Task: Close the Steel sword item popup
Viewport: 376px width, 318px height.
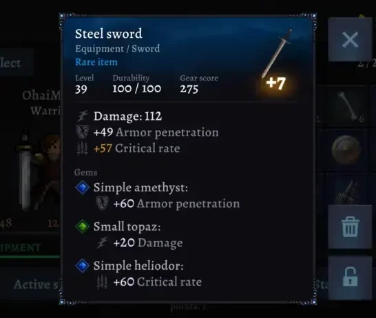Action: [x=350, y=39]
